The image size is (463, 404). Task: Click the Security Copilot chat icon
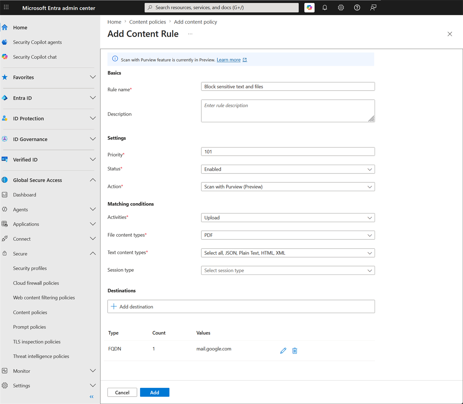(x=5, y=57)
